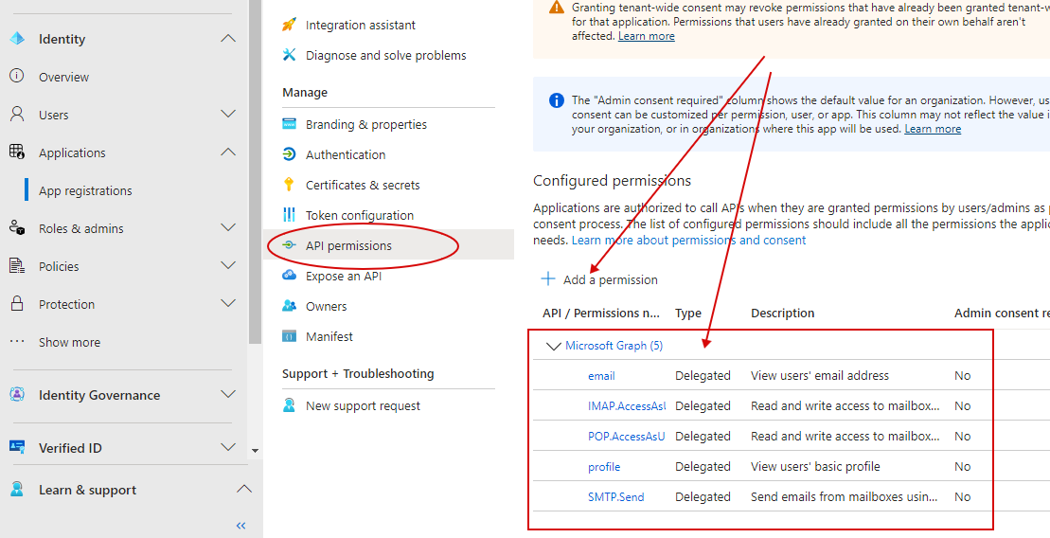The width and height of the screenshot is (1050, 538).
Task: Click the Certificates & secrets key icon
Action: [290, 185]
